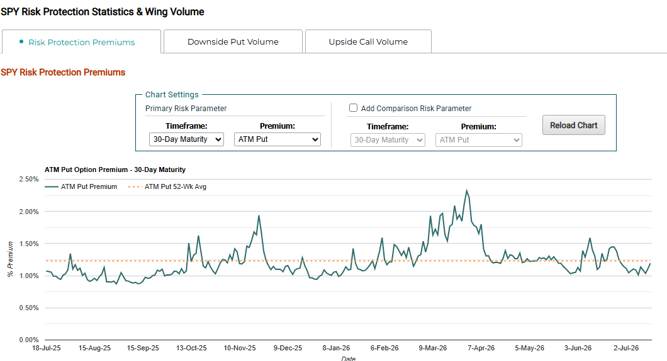Click the 2.50% y-axis label

(x=29, y=179)
